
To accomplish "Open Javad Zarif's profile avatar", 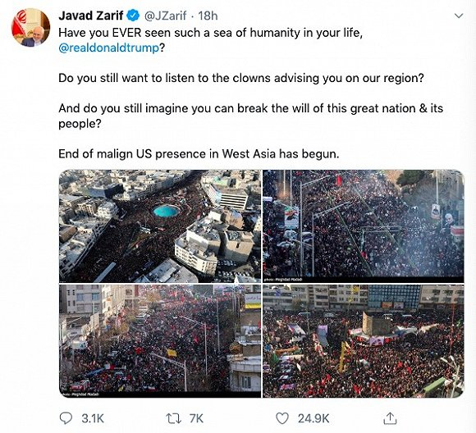I will tap(30, 28).
